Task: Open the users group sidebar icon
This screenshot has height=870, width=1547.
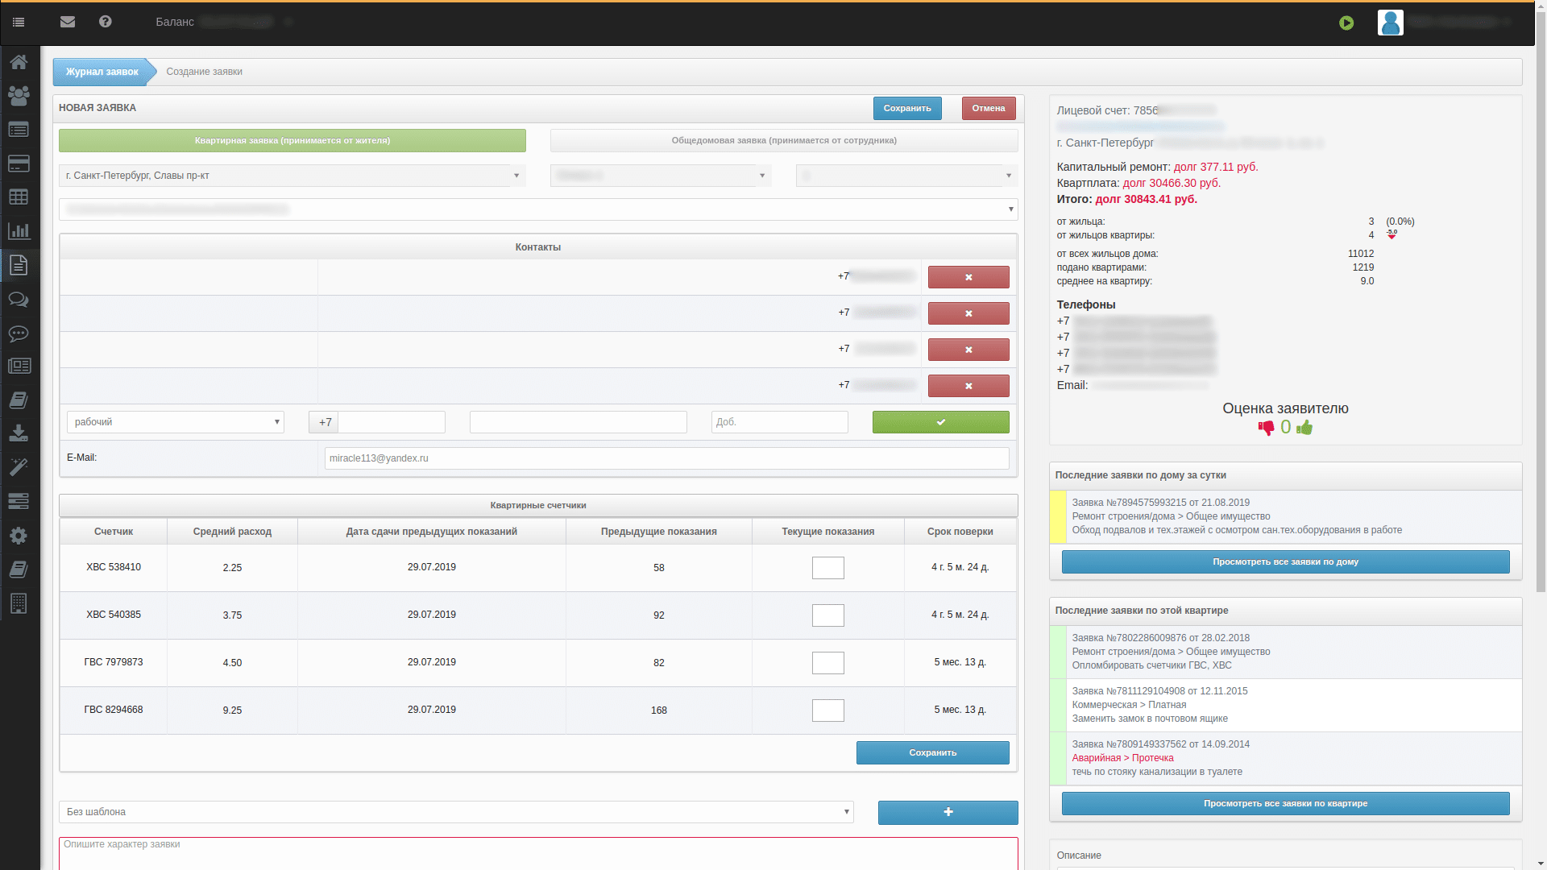Action: point(19,96)
